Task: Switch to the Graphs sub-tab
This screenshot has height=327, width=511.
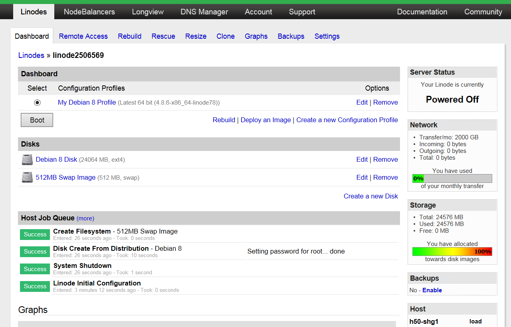Action: (256, 36)
